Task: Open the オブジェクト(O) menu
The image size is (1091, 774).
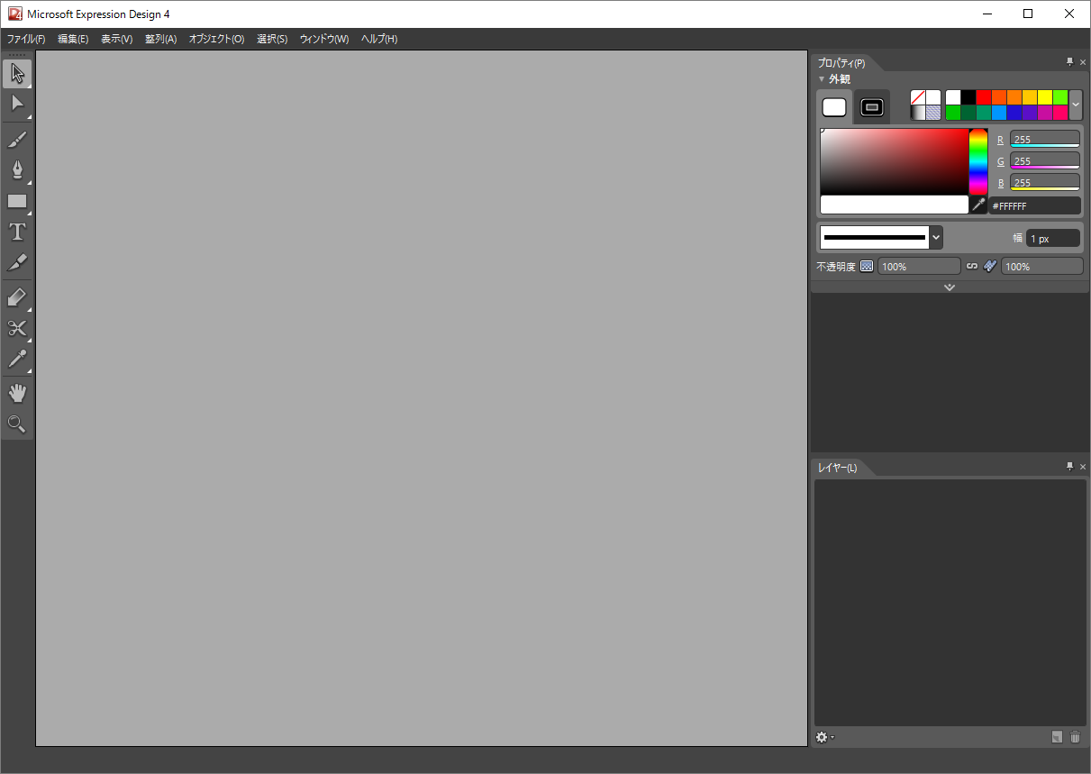Action: (216, 40)
